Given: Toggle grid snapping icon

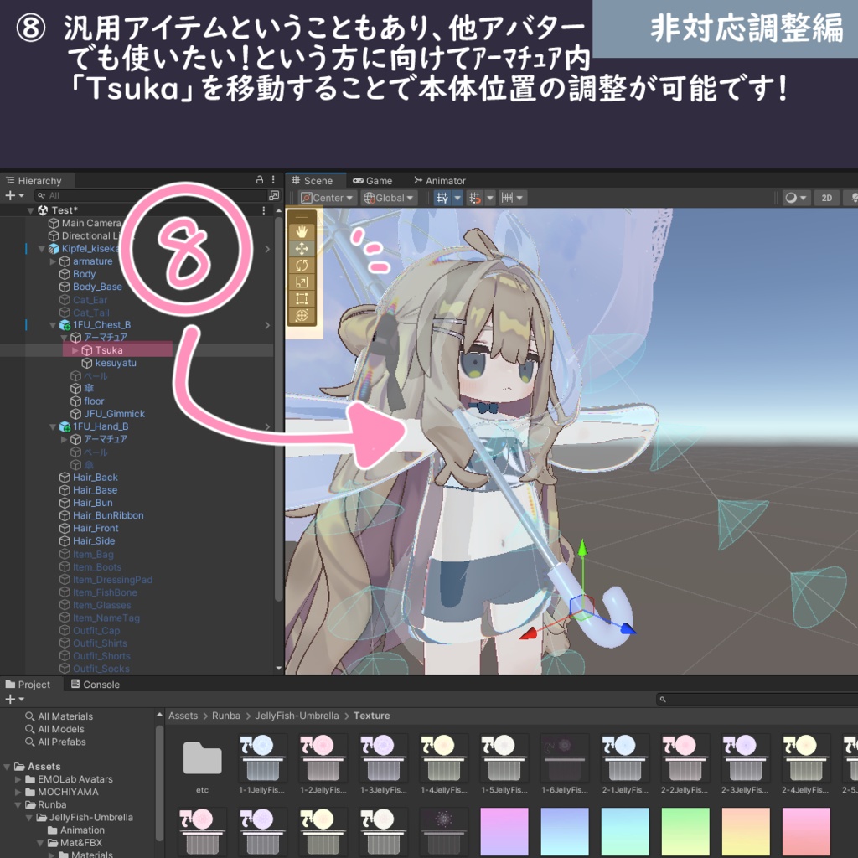Looking at the screenshot, I should 475,198.
